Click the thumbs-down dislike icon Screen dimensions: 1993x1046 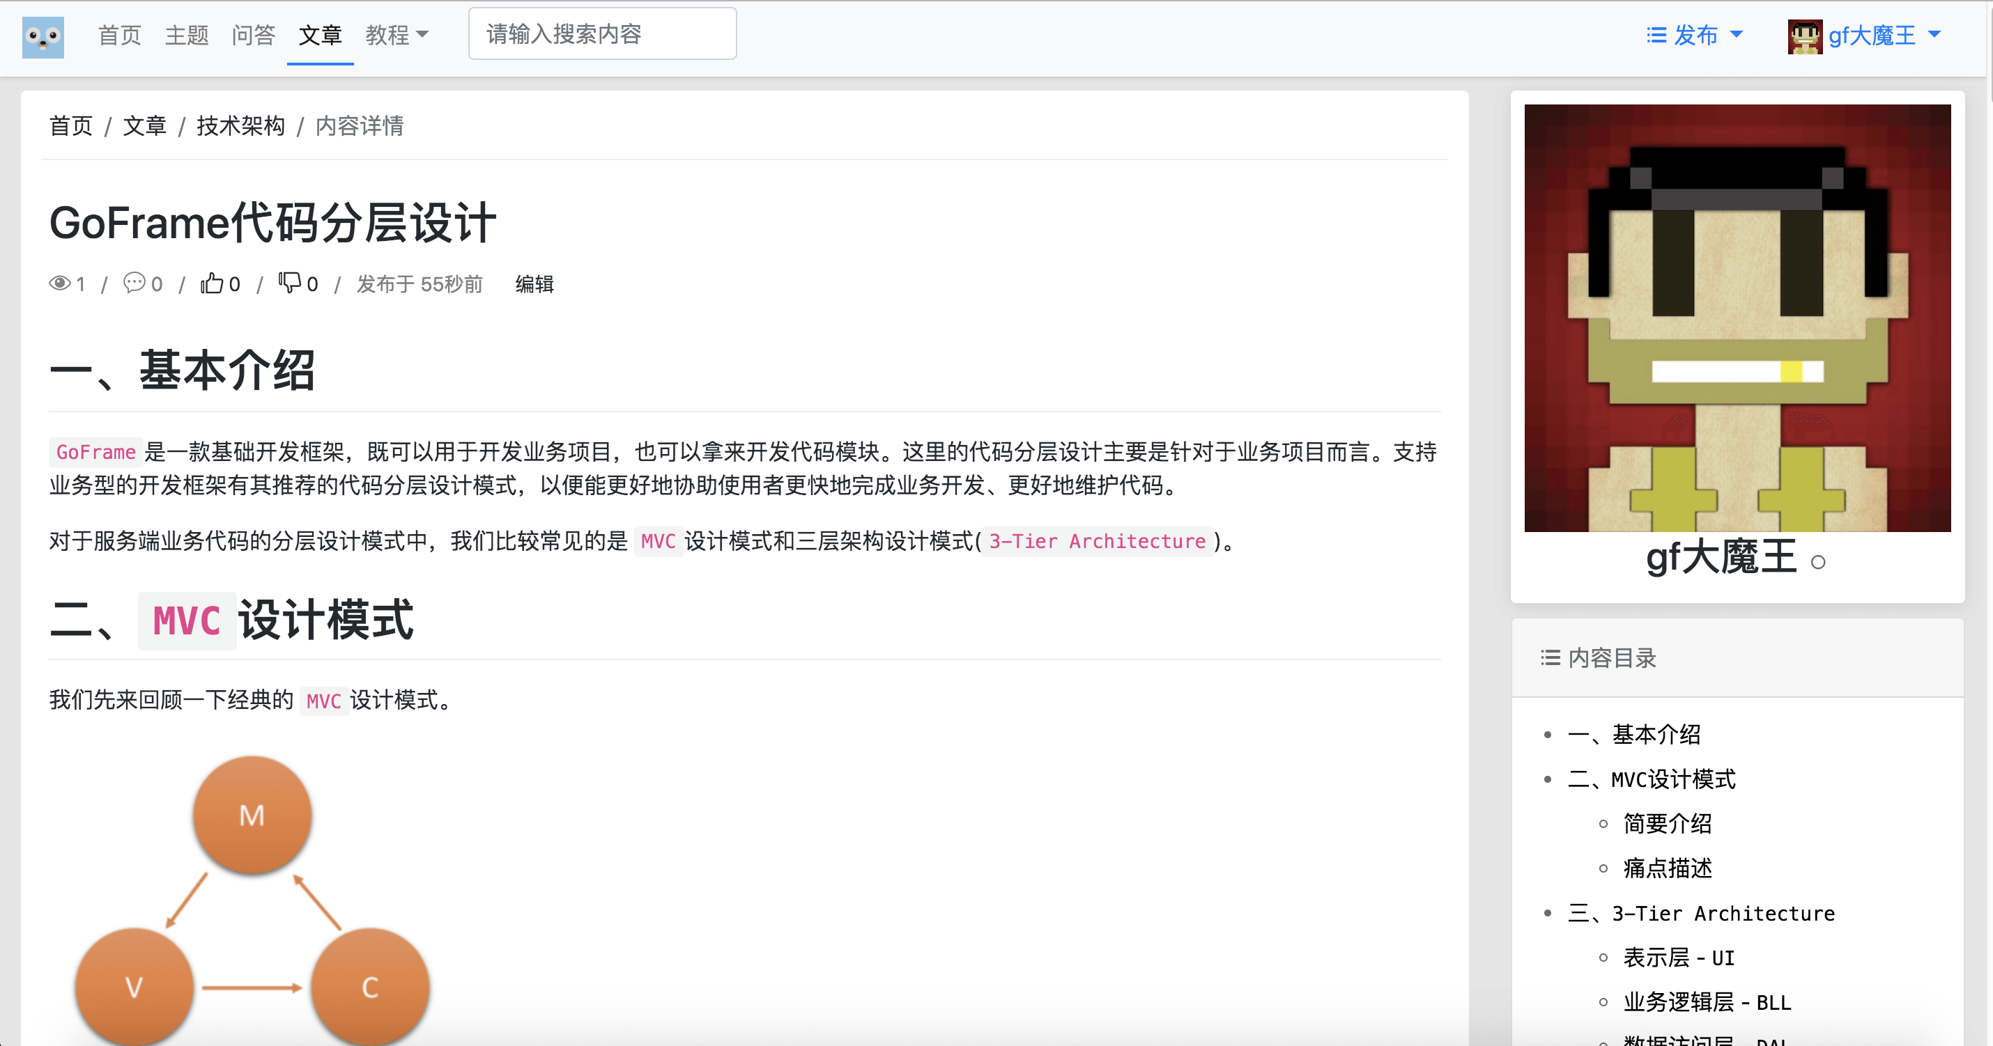(289, 283)
